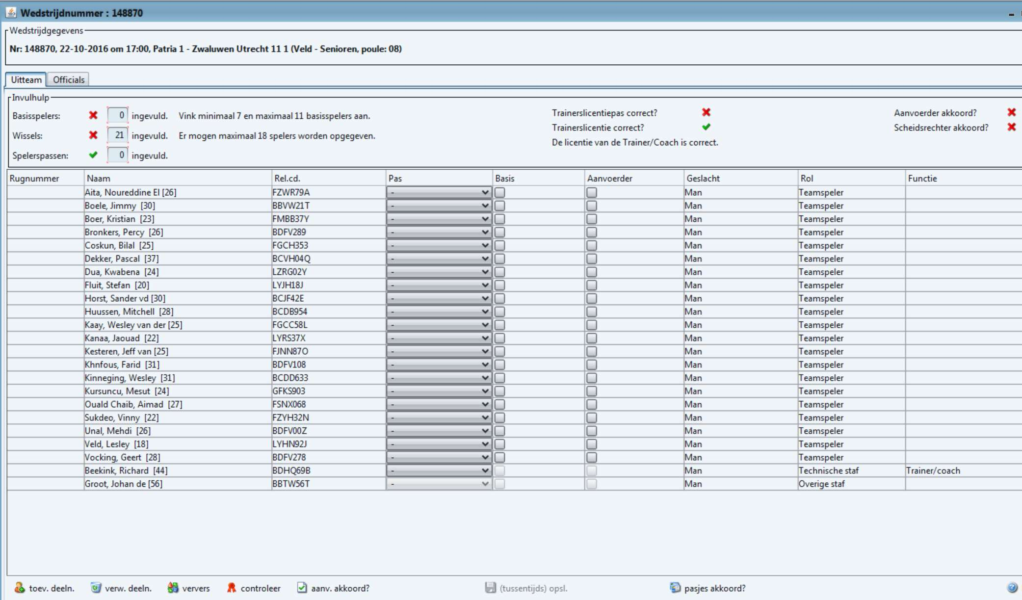This screenshot has height=600, width=1022.
Task: Sort by Rugnummer column header
Action: (x=45, y=178)
